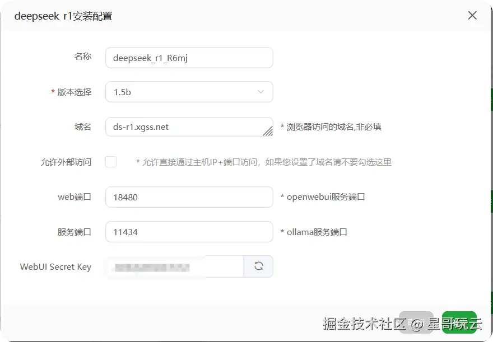Viewport: 493px width, 342px height.
Task: Click the 允许外部访问 label
Action: [x=66, y=162]
